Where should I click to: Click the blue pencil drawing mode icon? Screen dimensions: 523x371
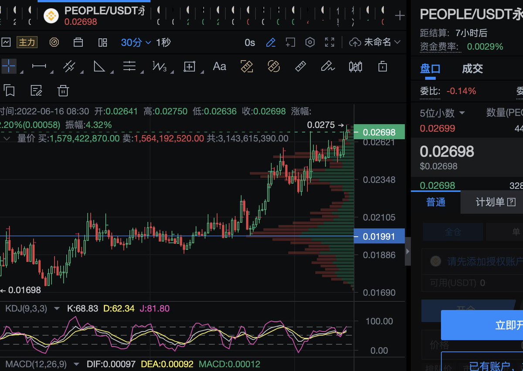click(271, 42)
